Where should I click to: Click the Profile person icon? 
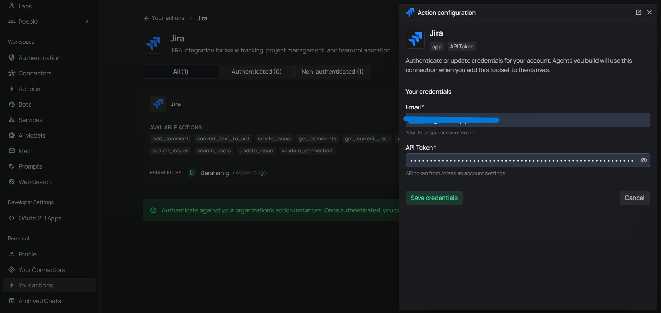(12, 254)
